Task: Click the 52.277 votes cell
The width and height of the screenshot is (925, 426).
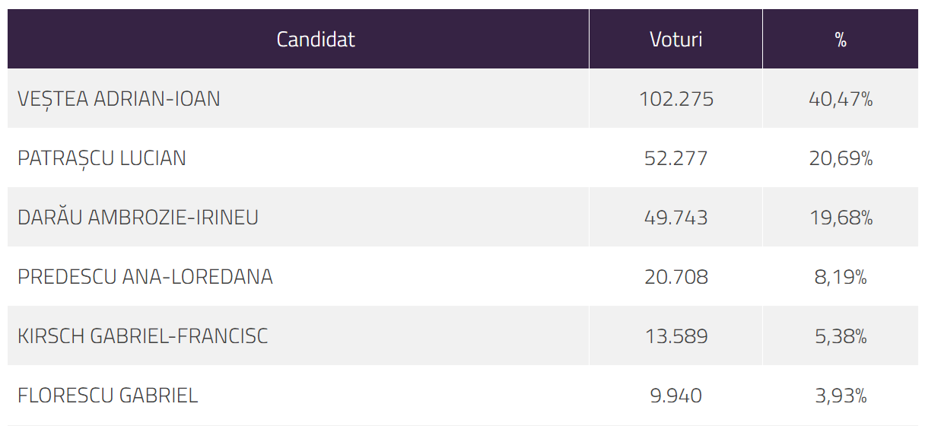Action: pyautogui.click(x=675, y=158)
